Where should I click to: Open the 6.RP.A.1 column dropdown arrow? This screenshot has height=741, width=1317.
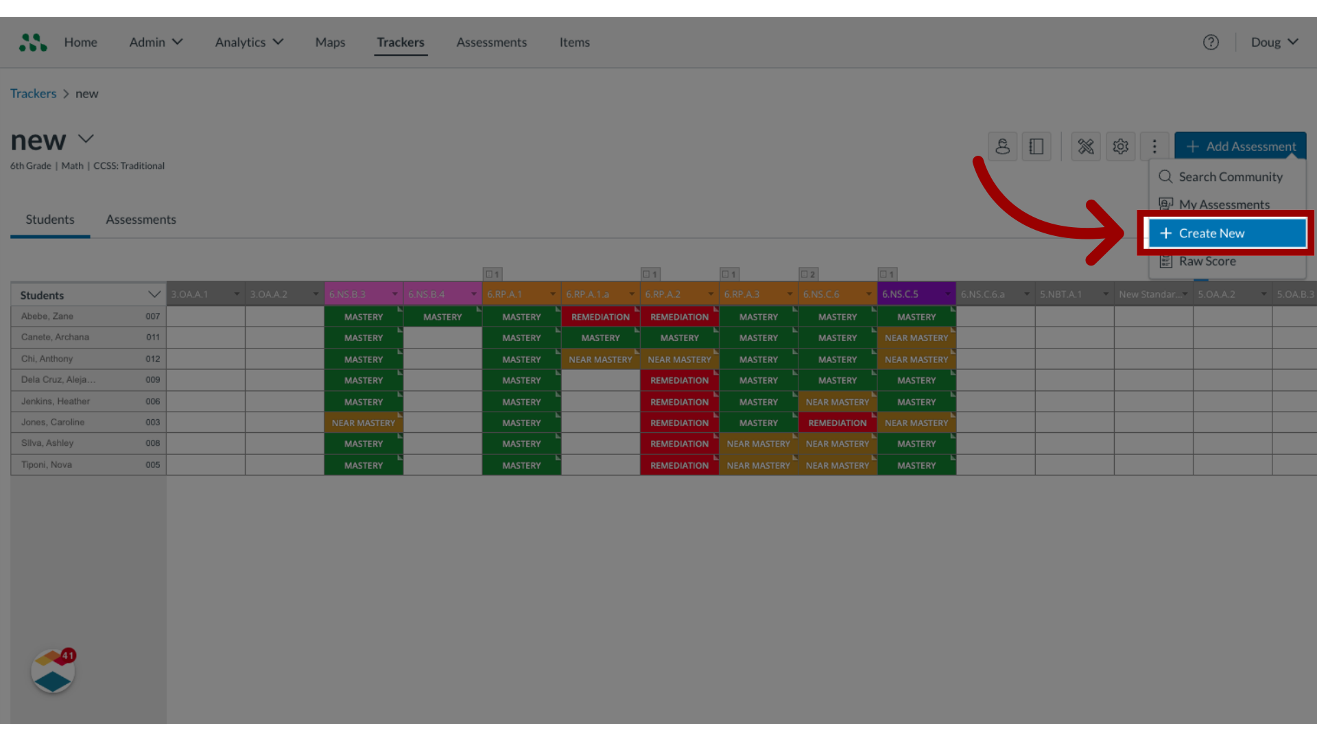[552, 294]
